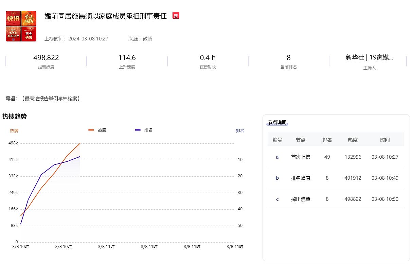413x265 pixels.
Task: Click the heat value 132996
Action: pos(353,157)
